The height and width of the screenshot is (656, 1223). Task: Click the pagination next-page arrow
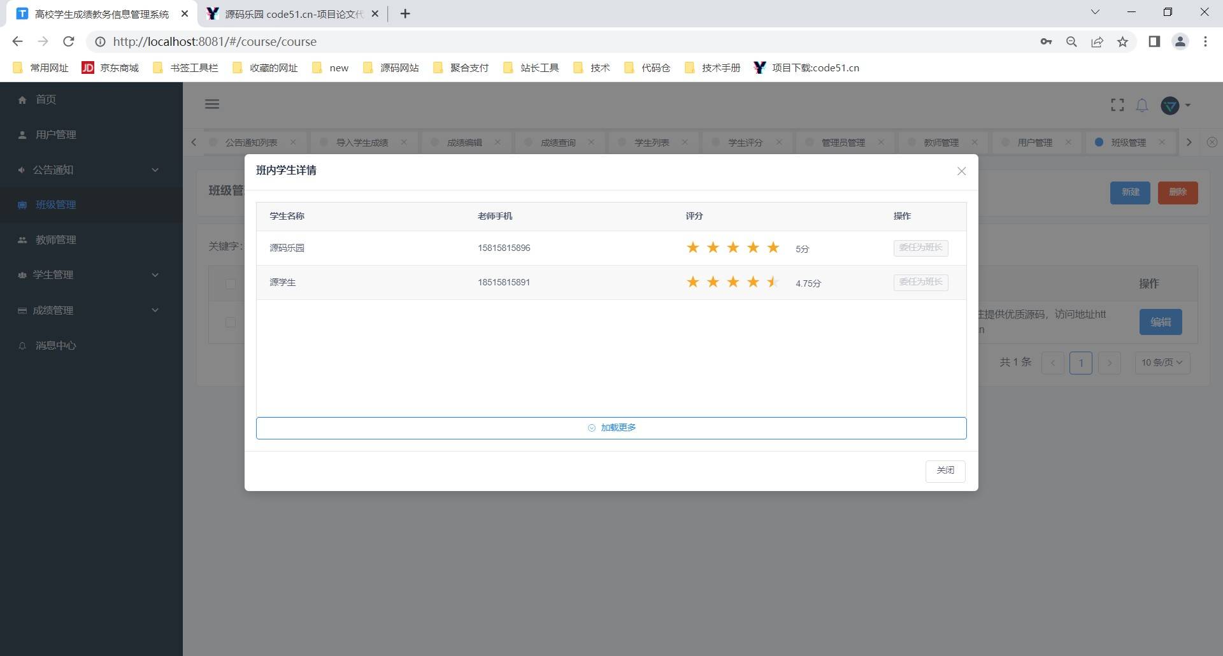1110,363
